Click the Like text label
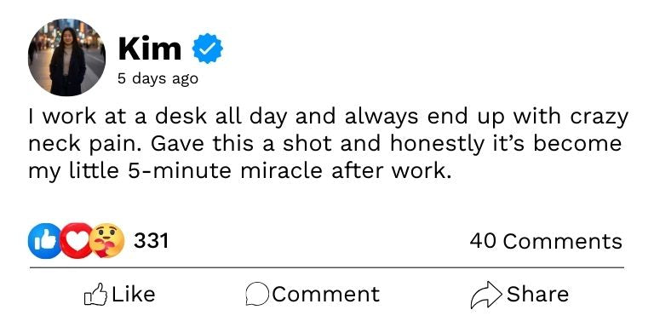 pos(134,294)
